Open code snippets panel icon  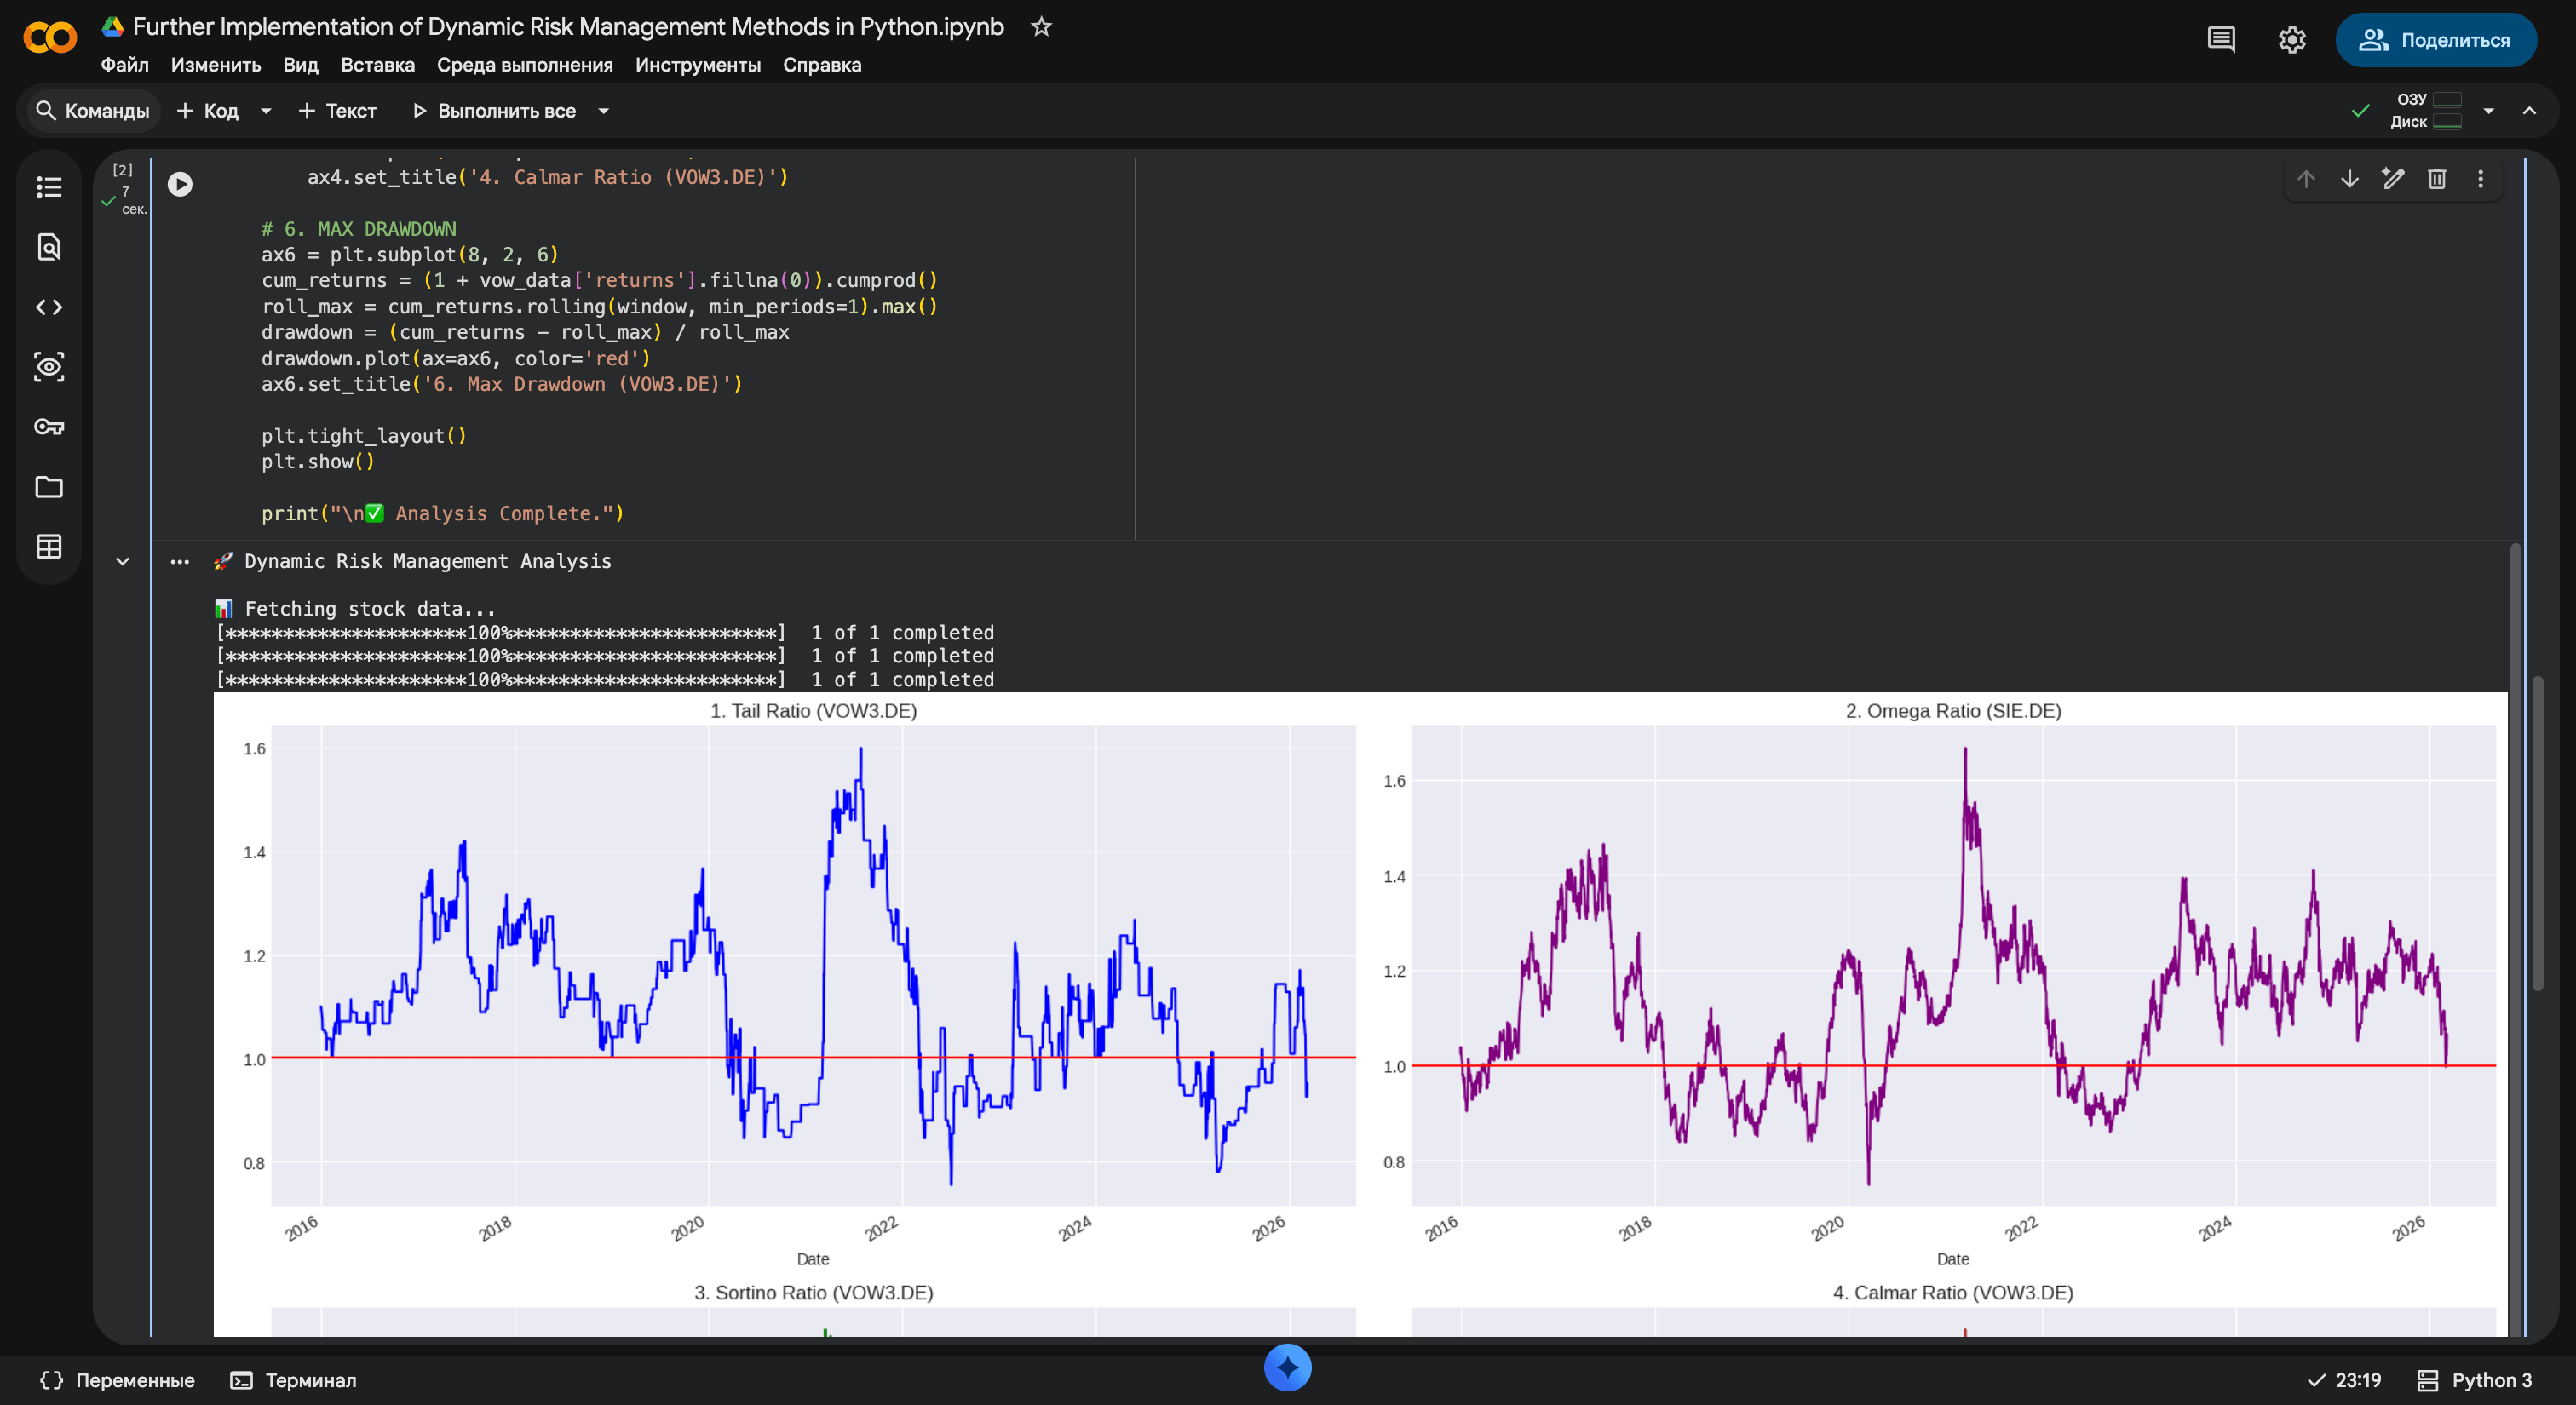(49, 307)
